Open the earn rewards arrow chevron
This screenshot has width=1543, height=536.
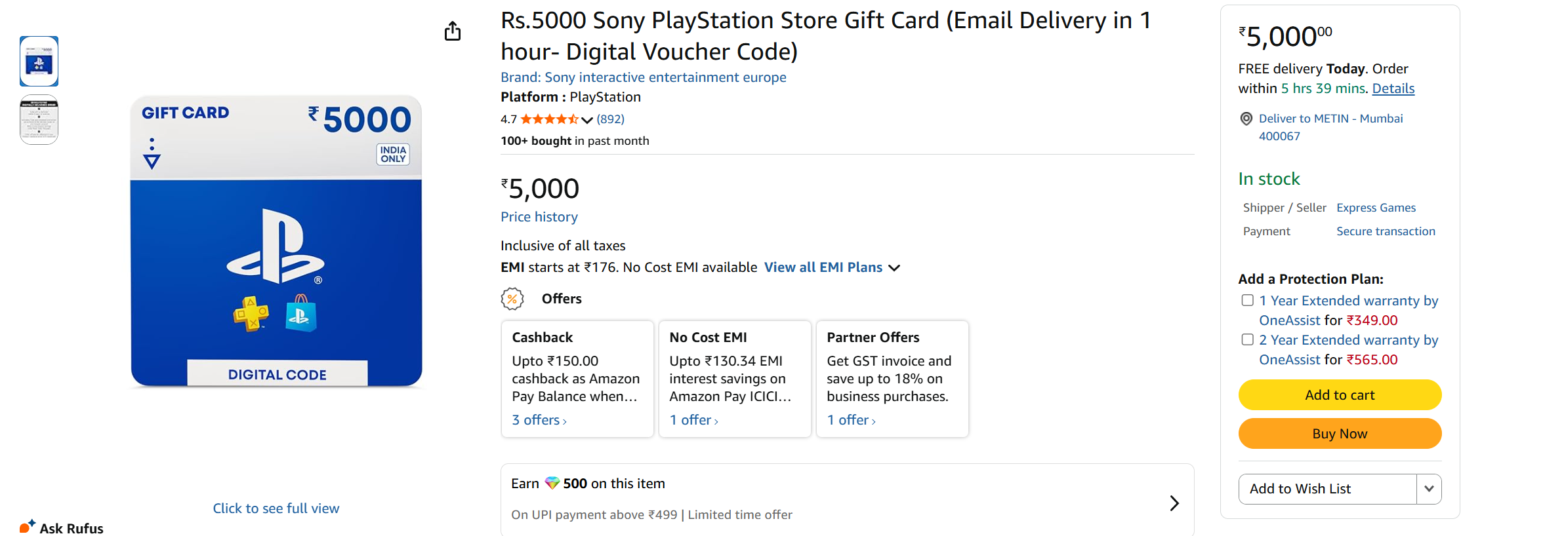tap(1174, 503)
